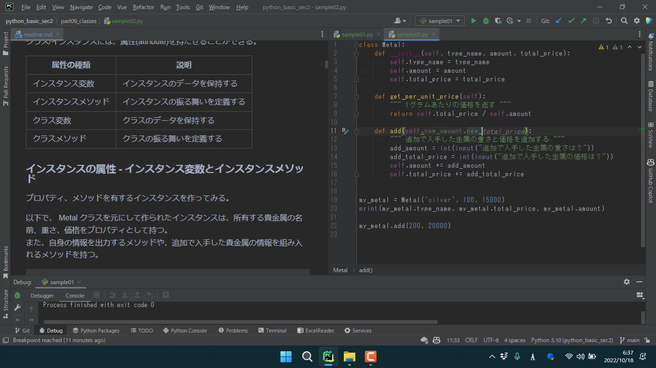Open the Terminal tool window
656x368 pixels.
click(x=272, y=331)
